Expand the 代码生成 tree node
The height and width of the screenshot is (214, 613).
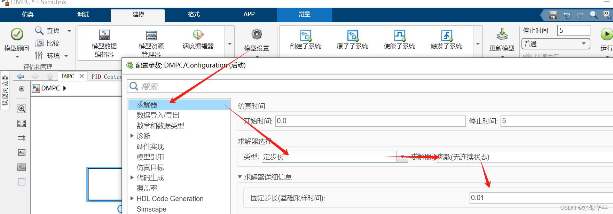[132, 177]
